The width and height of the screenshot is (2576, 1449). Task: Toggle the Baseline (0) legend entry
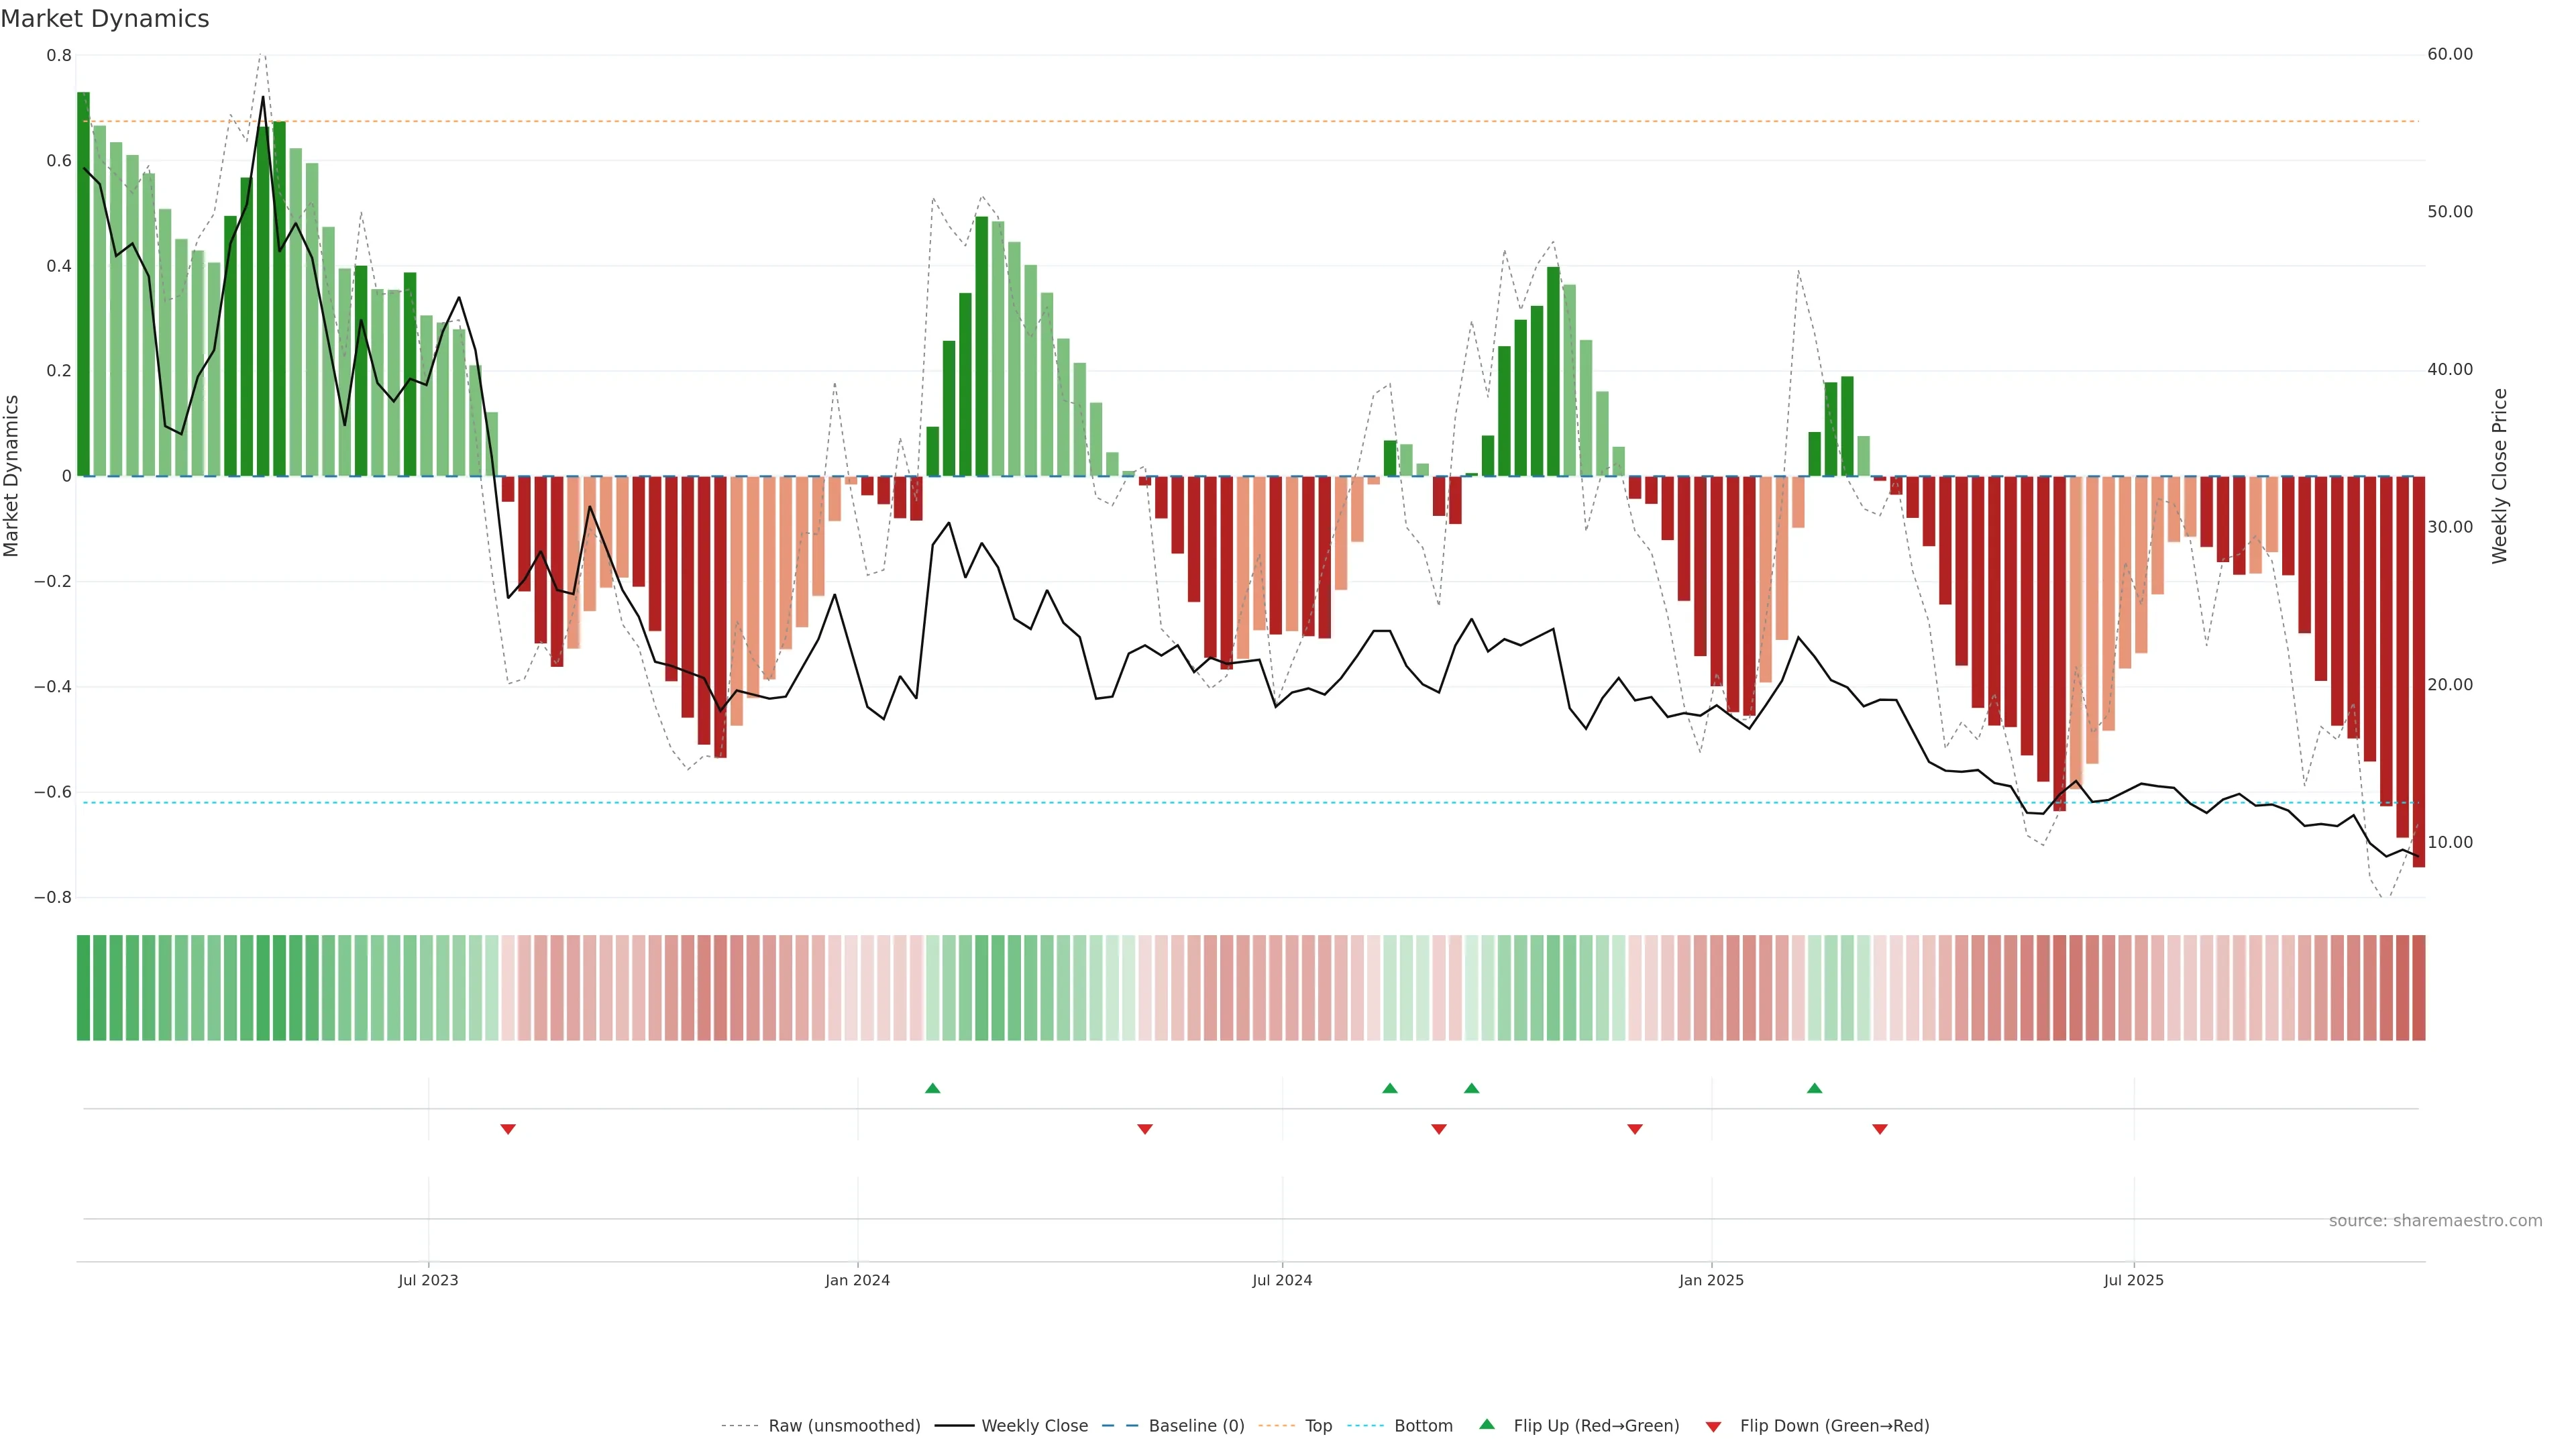1196,1426
